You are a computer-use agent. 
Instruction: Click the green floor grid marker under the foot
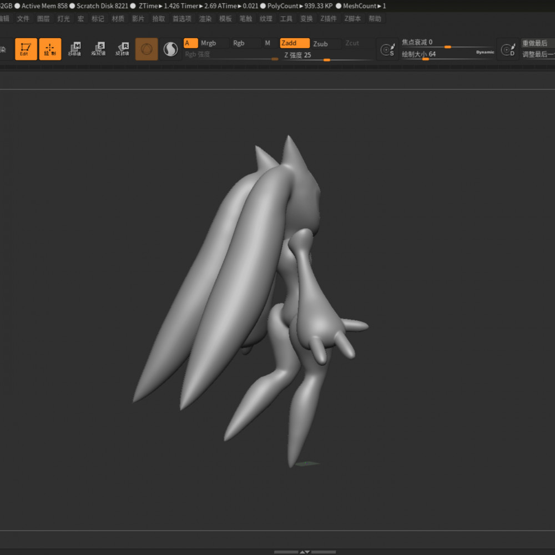[307, 463]
